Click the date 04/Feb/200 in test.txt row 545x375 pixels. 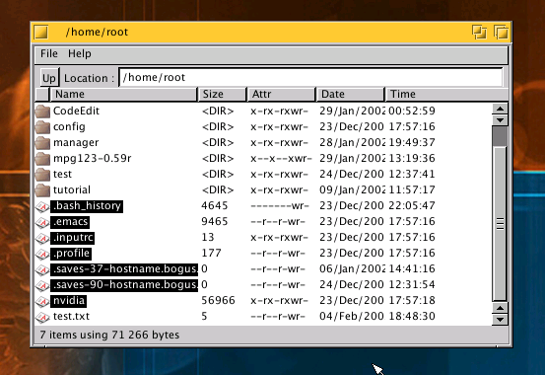click(352, 316)
